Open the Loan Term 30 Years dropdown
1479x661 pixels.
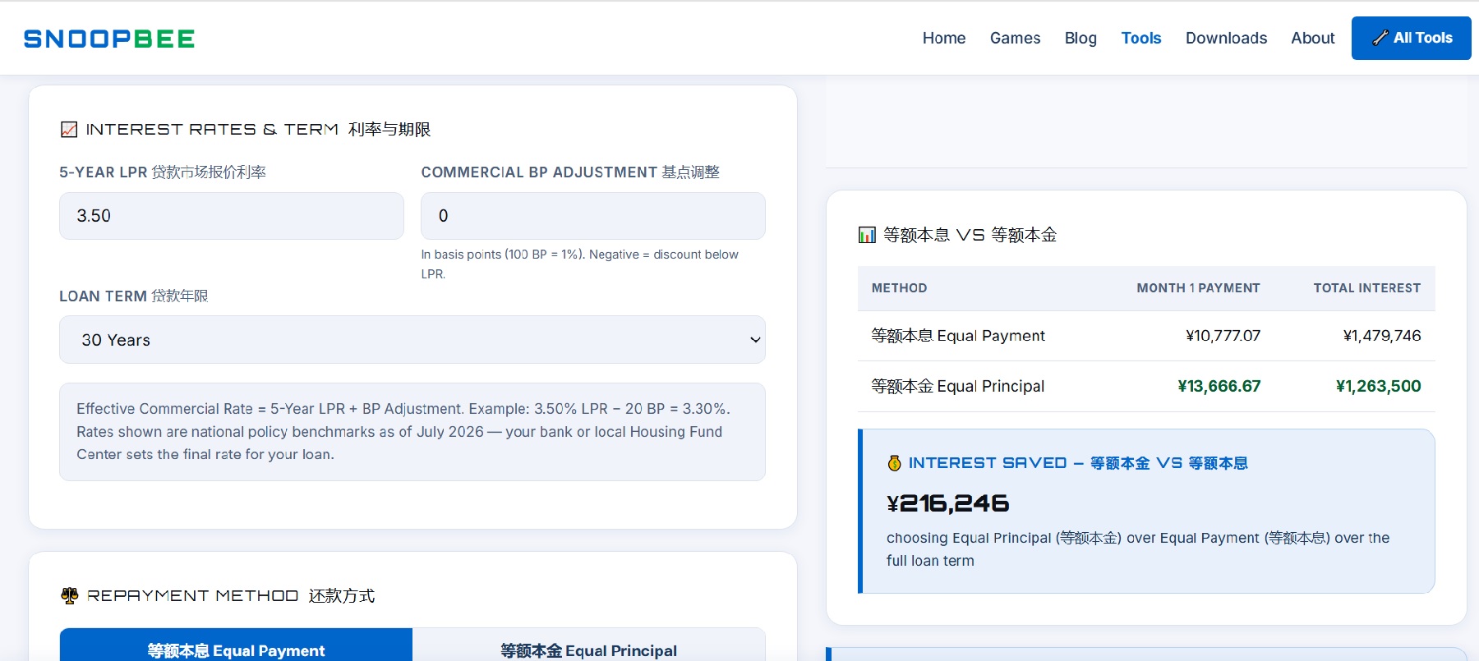tap(412, 340)
